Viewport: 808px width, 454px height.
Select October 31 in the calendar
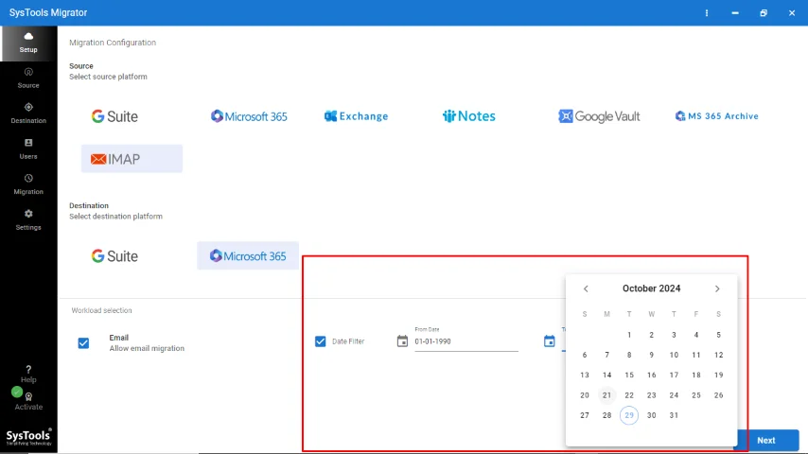[x=674, y=415]
